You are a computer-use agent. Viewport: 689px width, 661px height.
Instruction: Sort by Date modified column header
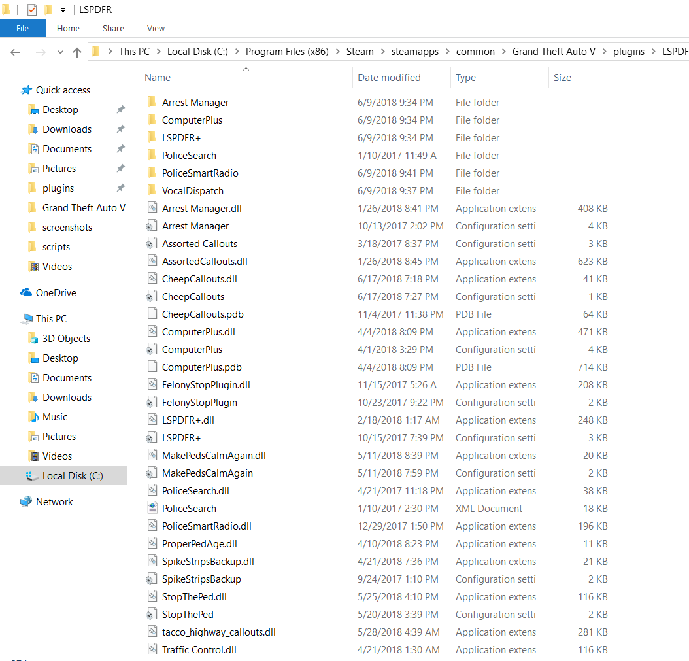click(389, 78)
